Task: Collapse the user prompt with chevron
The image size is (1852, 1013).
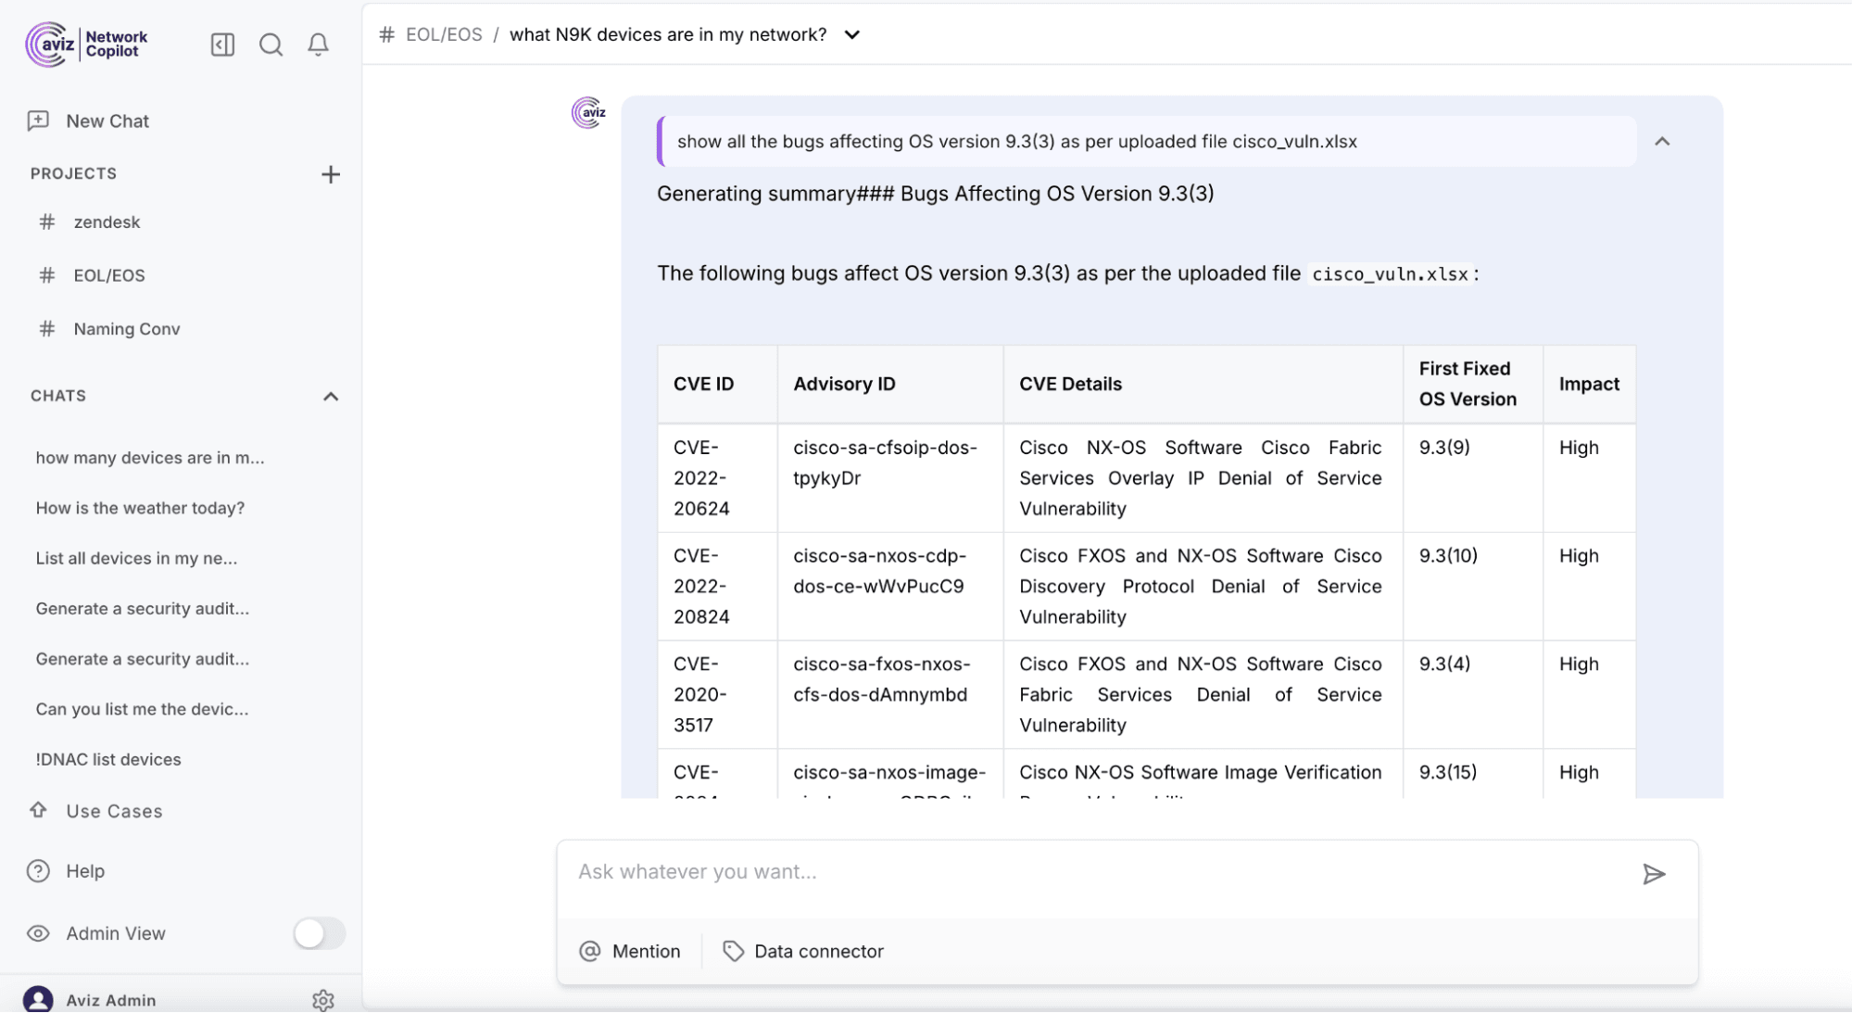Action: pos(1663,141)
